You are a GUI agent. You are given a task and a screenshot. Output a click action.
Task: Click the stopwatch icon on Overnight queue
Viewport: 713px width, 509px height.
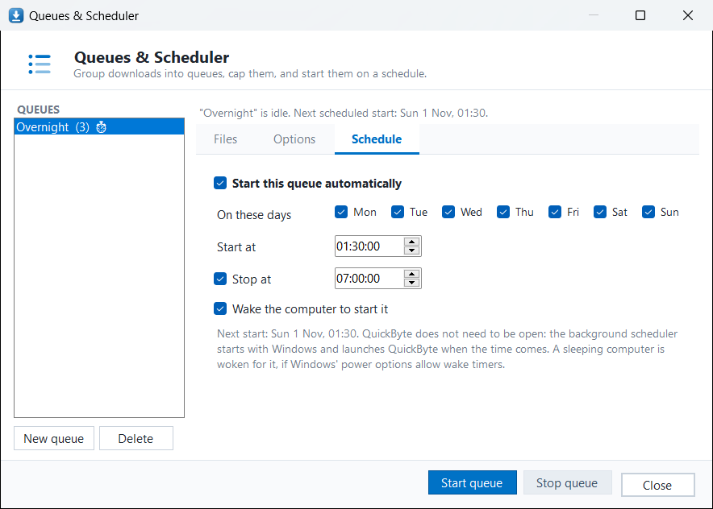101,127
